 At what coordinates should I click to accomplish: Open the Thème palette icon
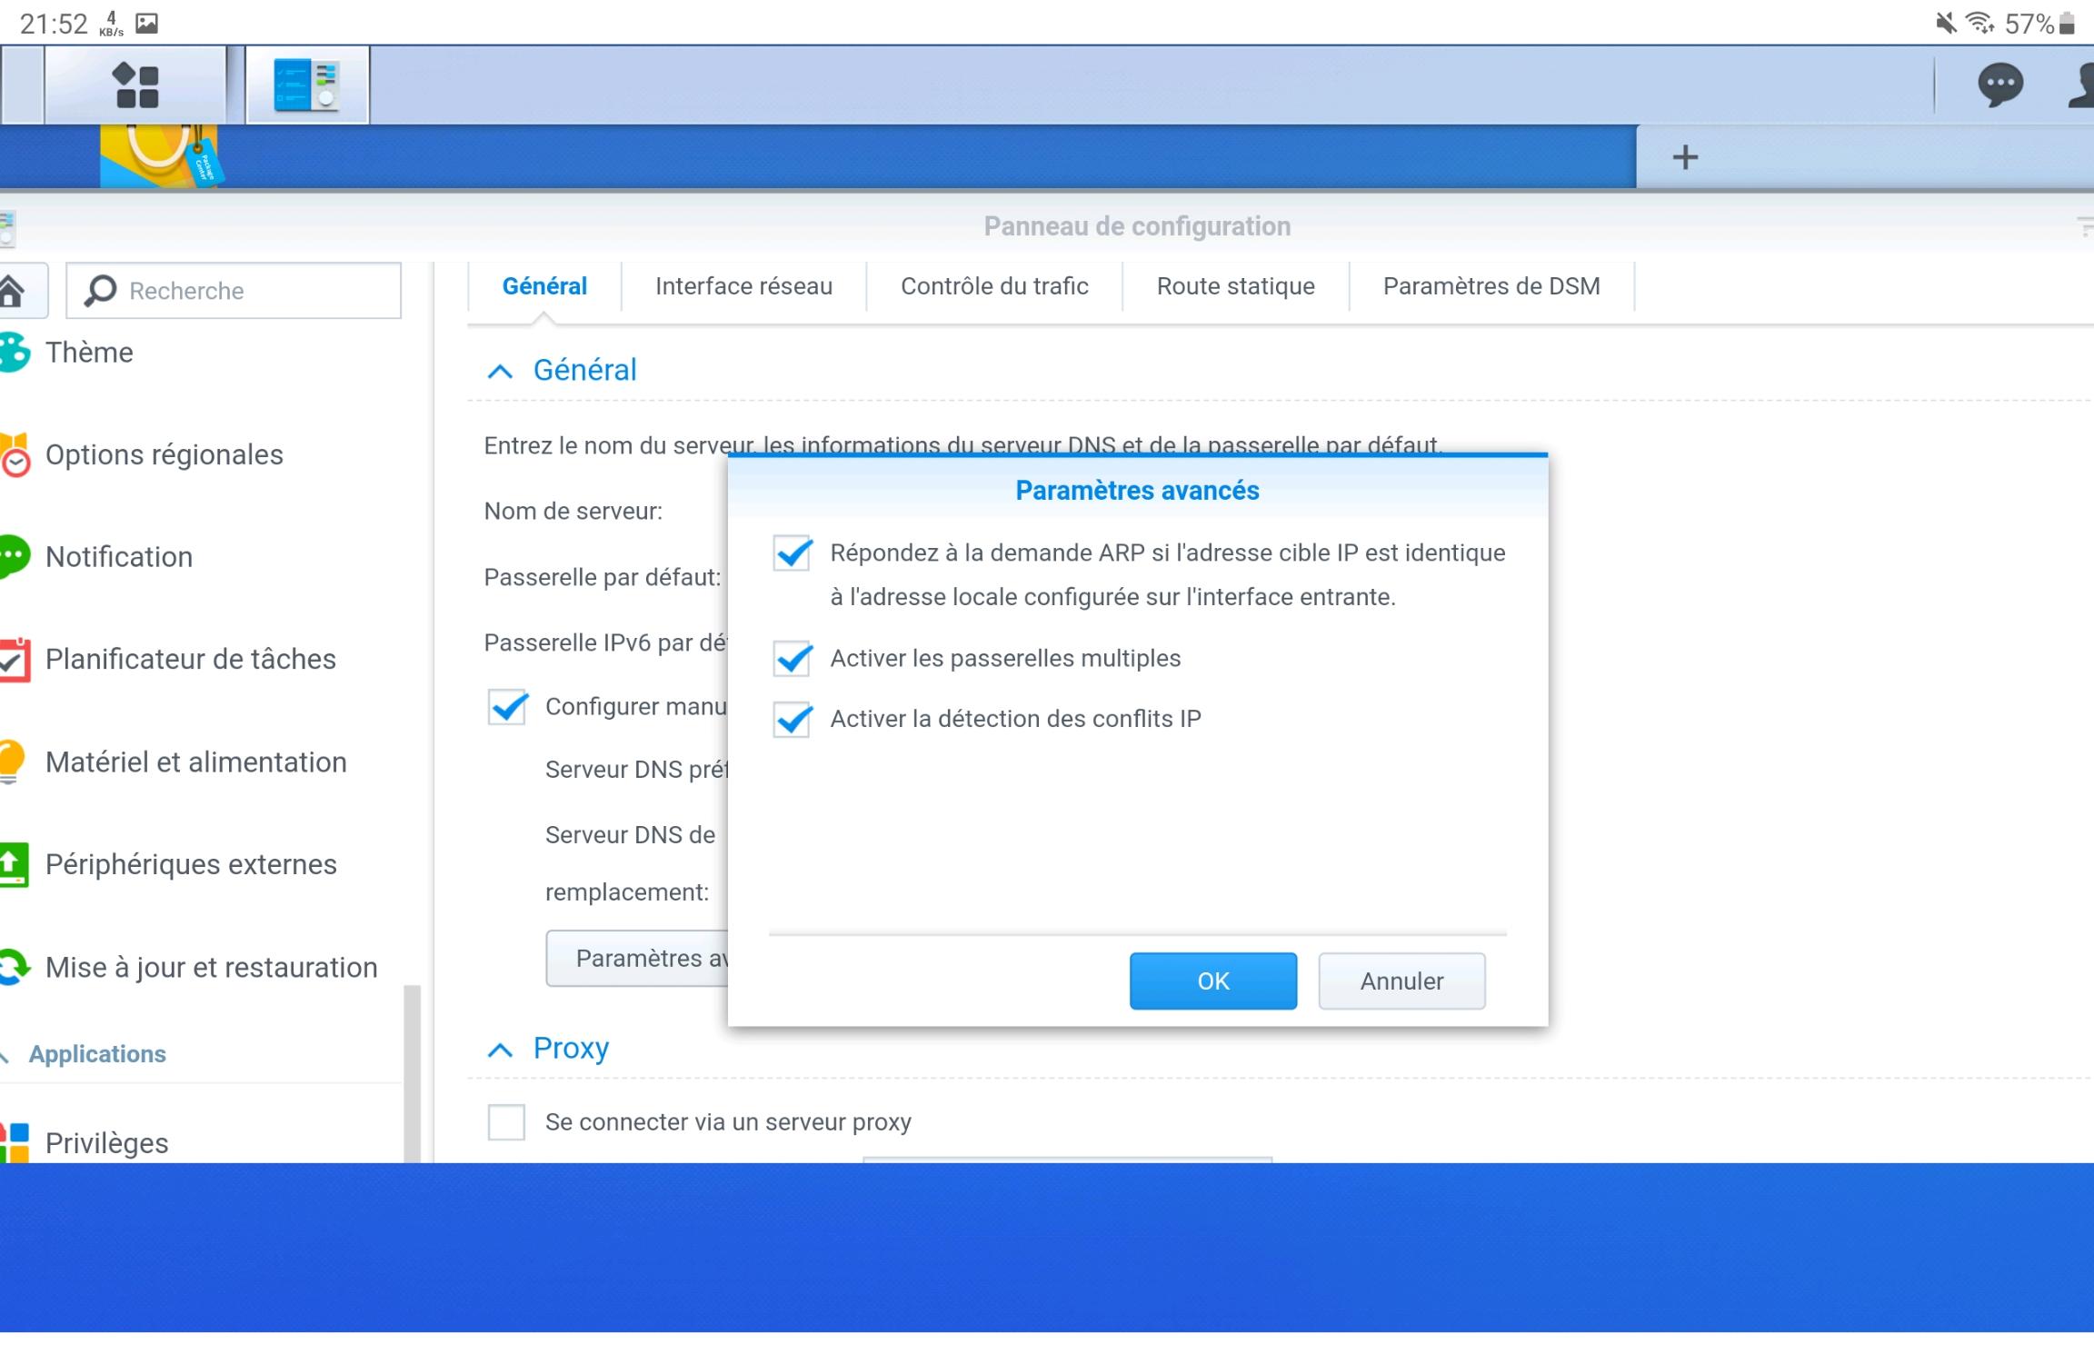click(x=15, y=353)
